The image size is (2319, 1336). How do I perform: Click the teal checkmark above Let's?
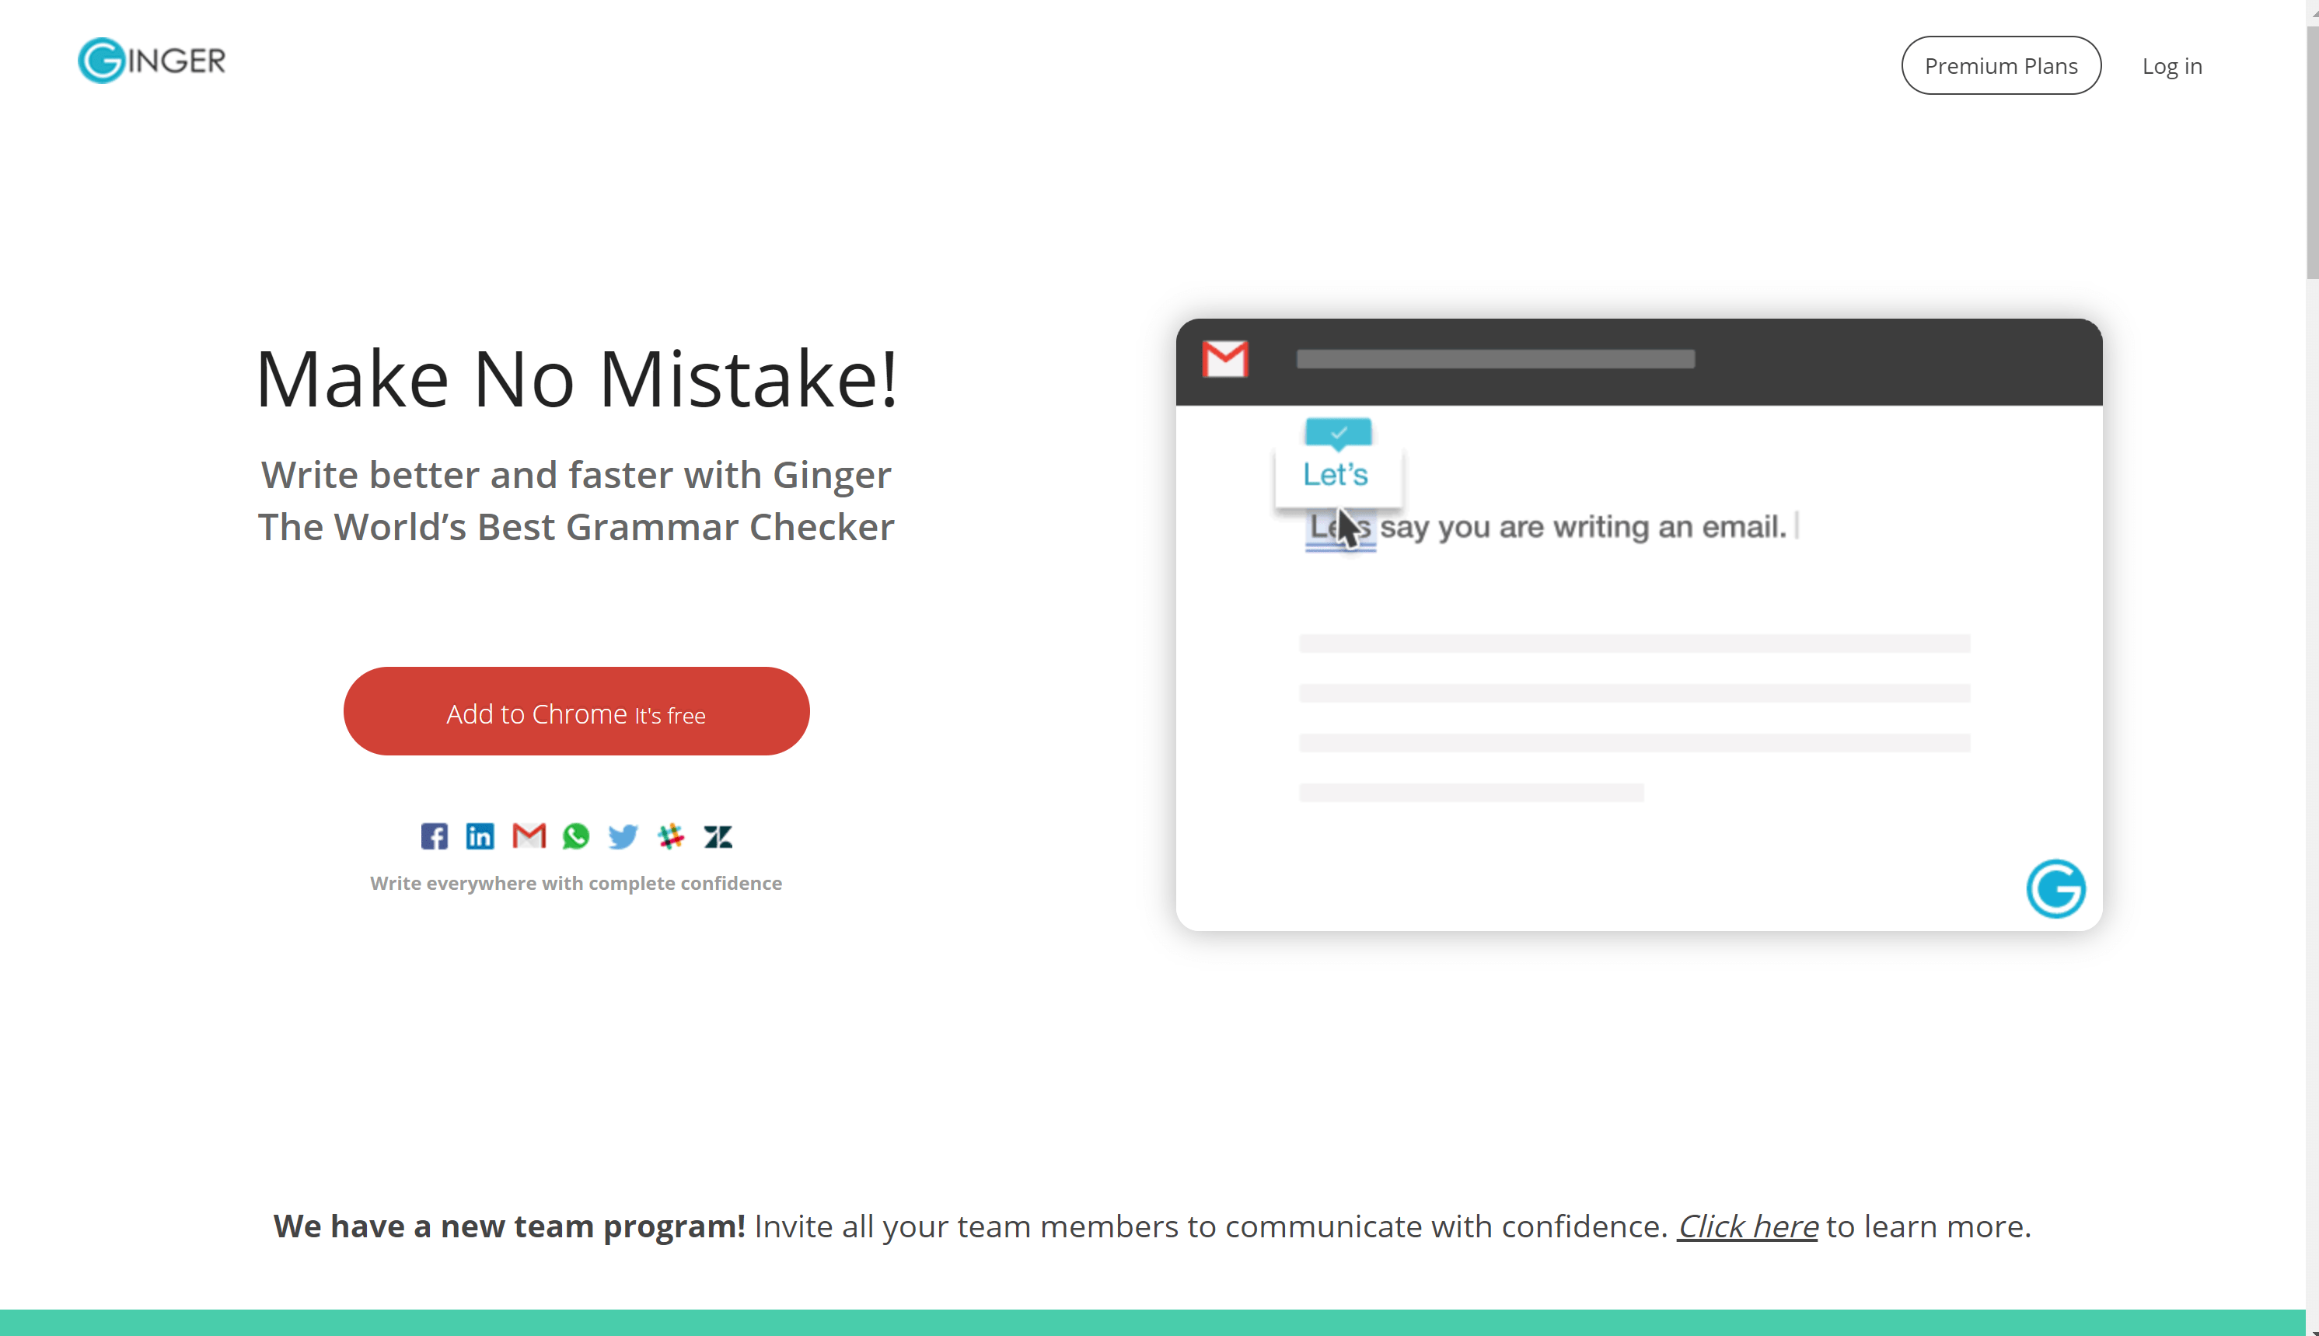click(x=1338, y=432)
